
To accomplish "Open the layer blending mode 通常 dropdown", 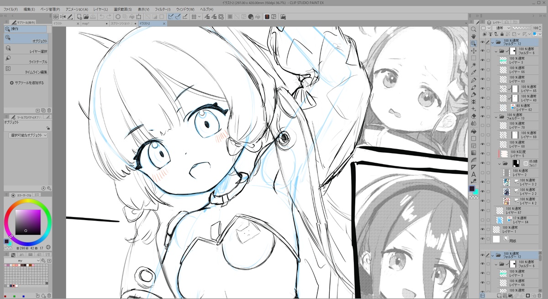I will [x=502, y=28].
